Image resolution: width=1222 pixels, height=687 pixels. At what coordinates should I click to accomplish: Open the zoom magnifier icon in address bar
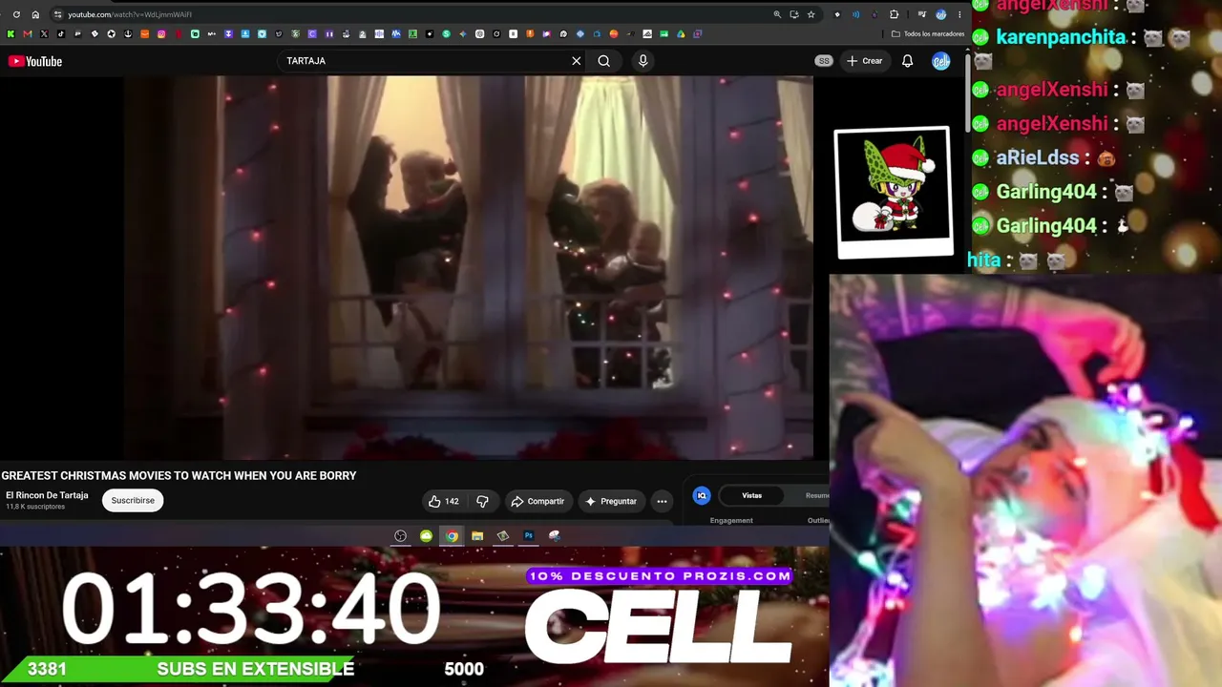pyautogui.click(x=777, y=14)
